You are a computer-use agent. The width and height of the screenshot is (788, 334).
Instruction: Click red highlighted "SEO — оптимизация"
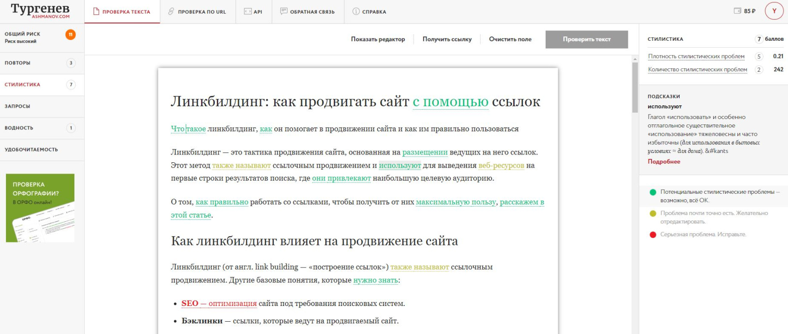pyautogui.click(x=219, y=304)
